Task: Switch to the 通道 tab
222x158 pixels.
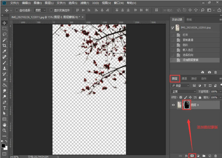Action: pyautogui.click(x=184, y=79)
